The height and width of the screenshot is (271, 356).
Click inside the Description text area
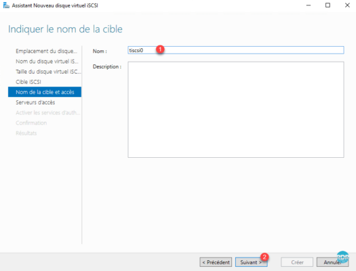[236, 110]
